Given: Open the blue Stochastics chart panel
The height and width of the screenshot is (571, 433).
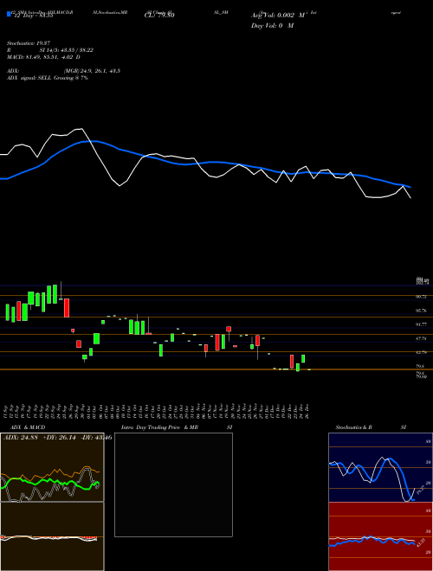Looking at the screenshot, I should (380, 467).
